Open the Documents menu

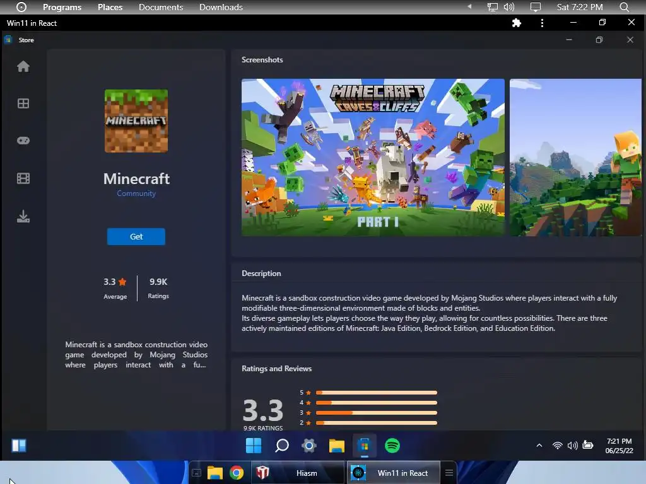(x=161, y=7)
